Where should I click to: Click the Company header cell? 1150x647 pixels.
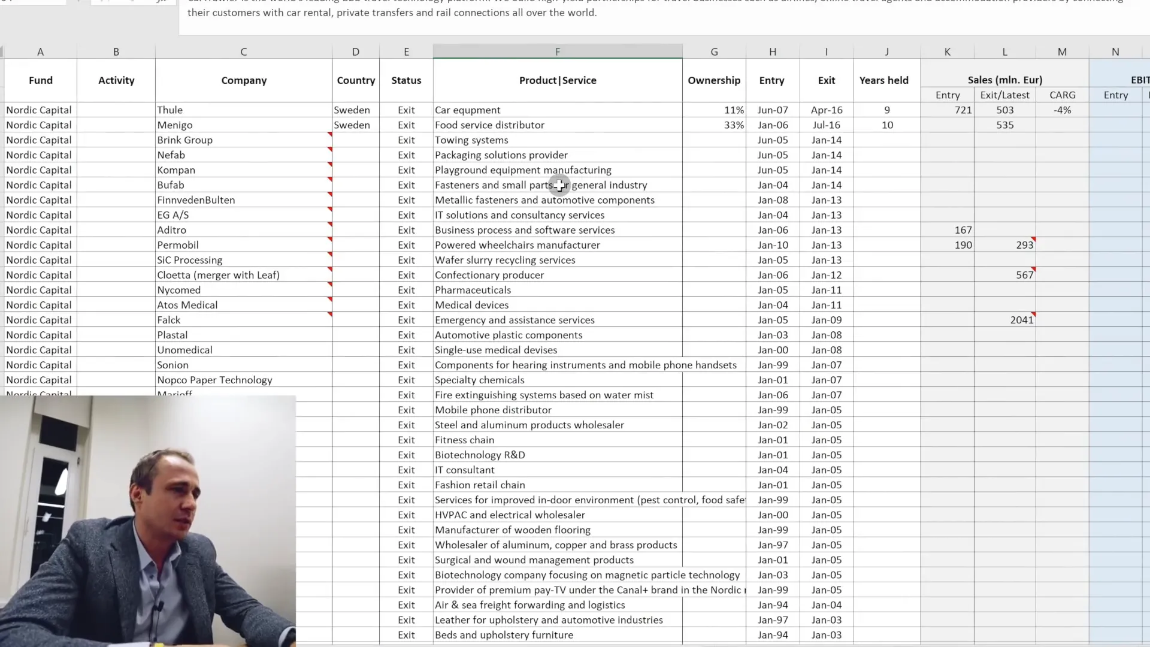244,80
